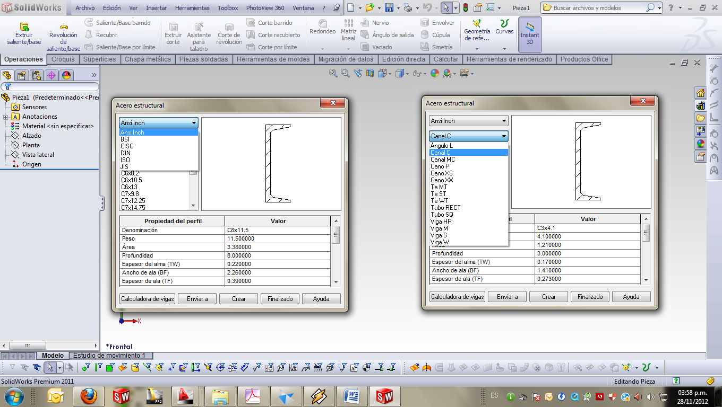Select the Nervio tool
This screenshot has width=722, height=407.
[x=375, y=23]
